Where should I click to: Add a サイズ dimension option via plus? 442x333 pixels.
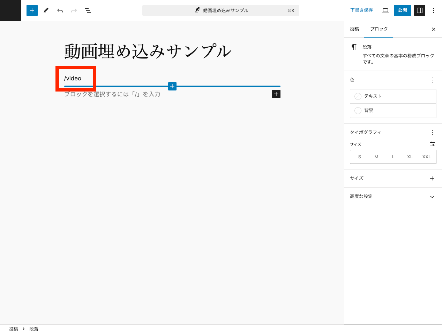point(432,179)
